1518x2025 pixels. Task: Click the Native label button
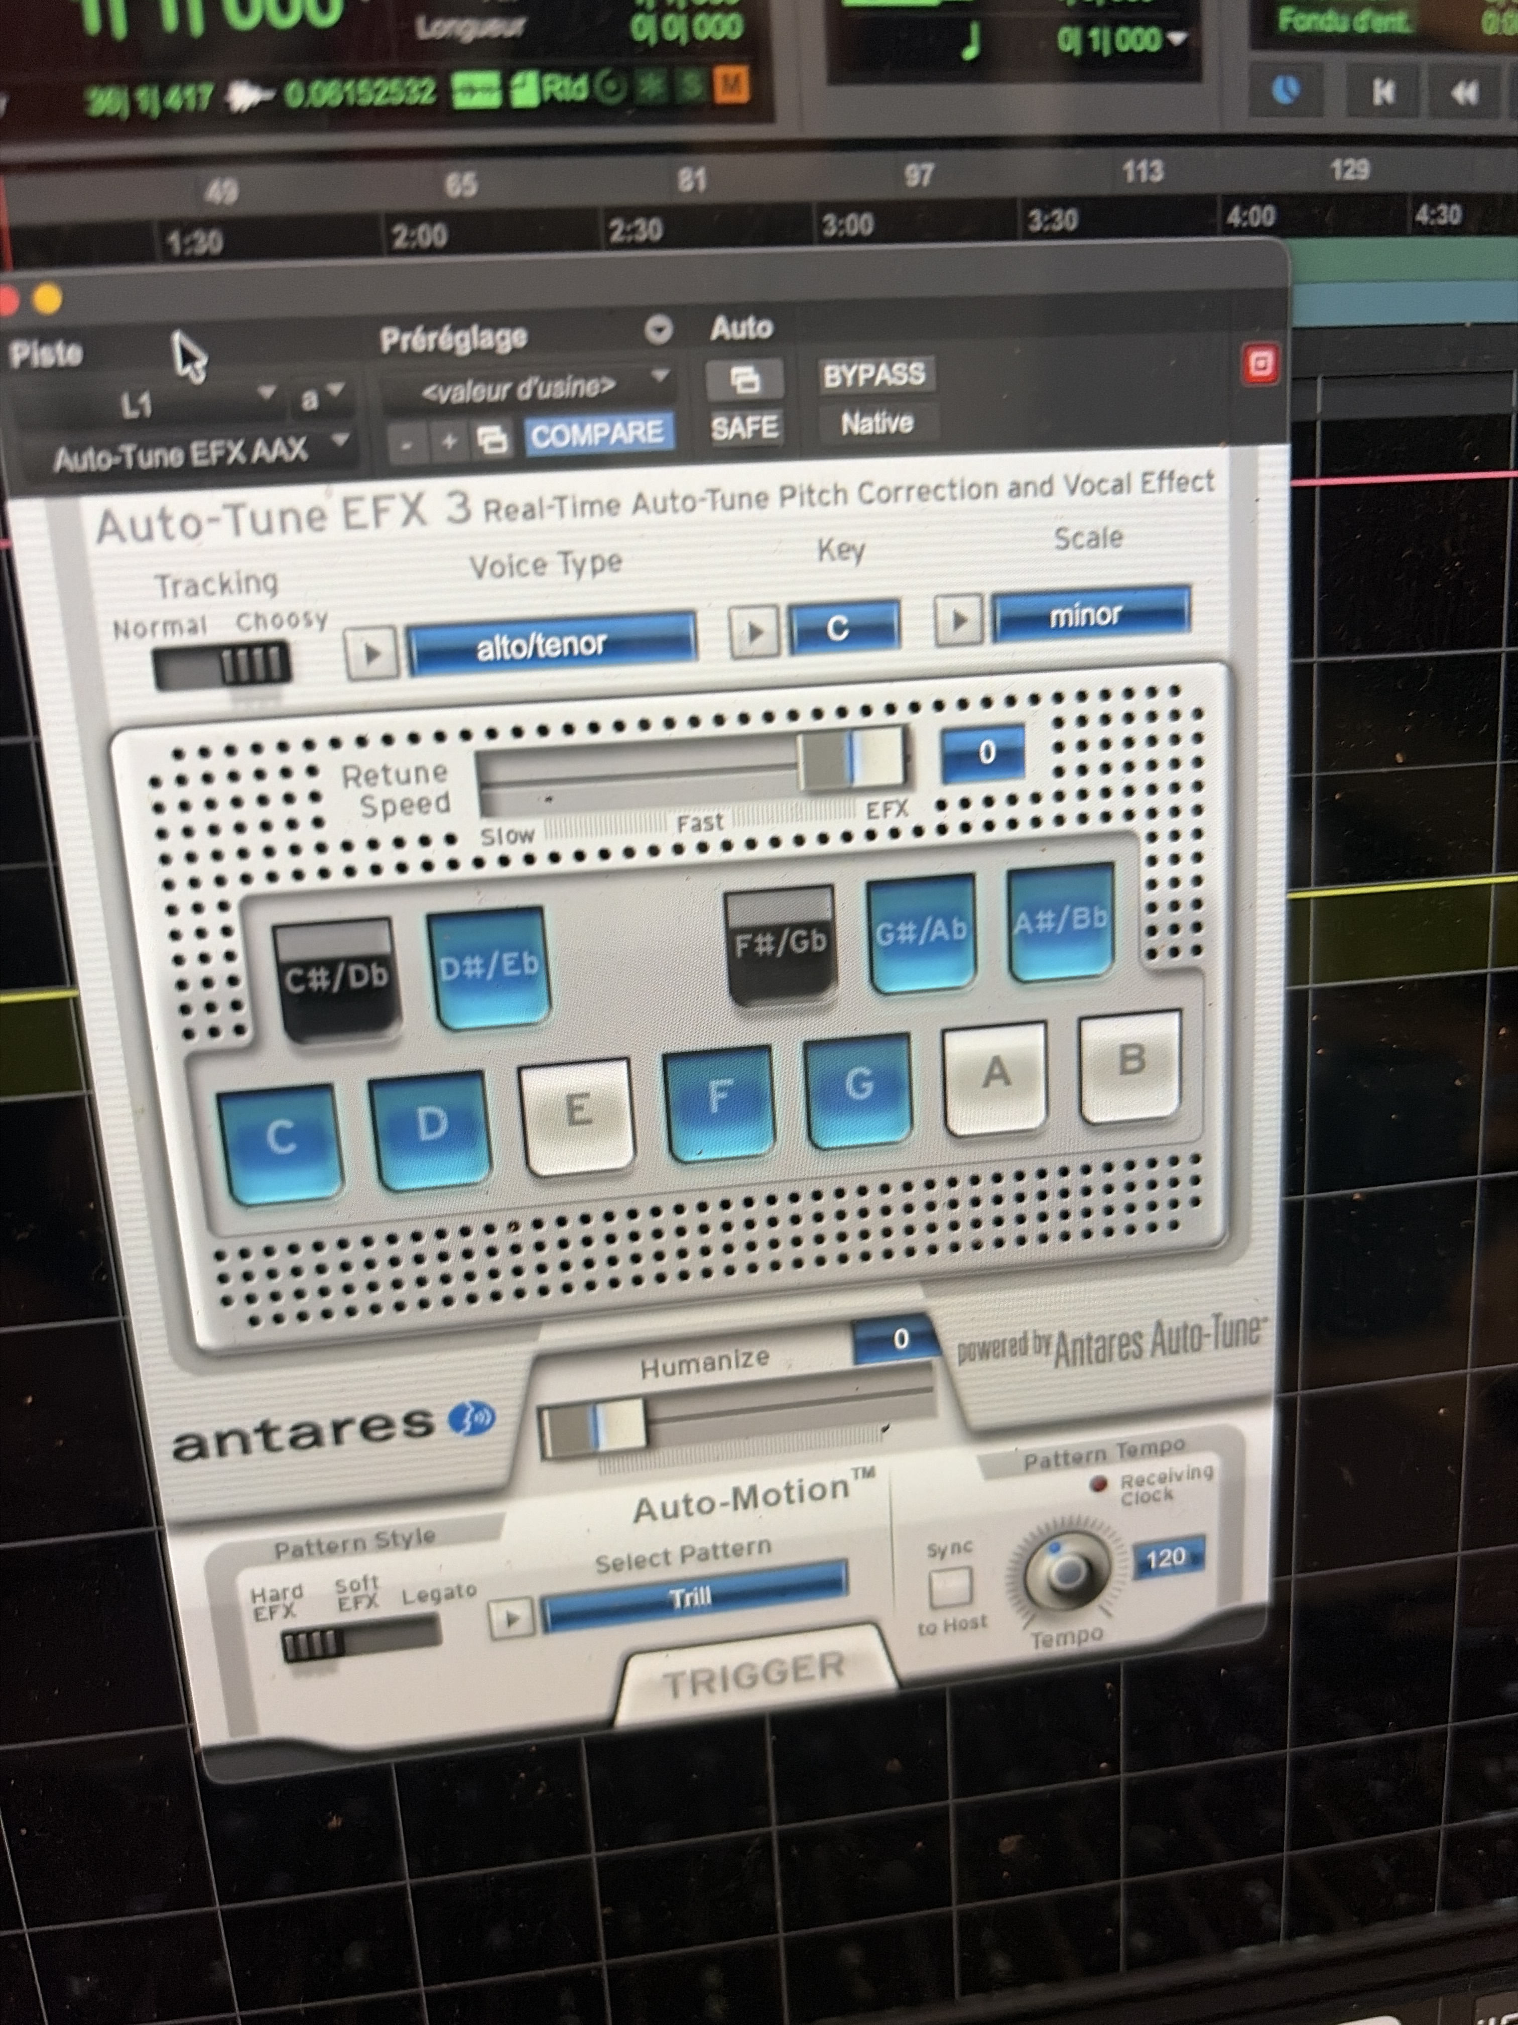click(x=876, y=423)
